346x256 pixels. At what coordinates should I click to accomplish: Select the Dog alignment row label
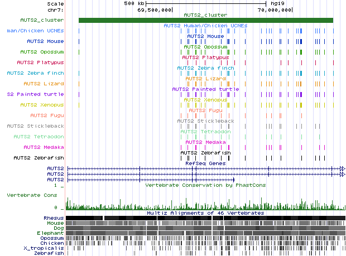[x=58, y=228]
